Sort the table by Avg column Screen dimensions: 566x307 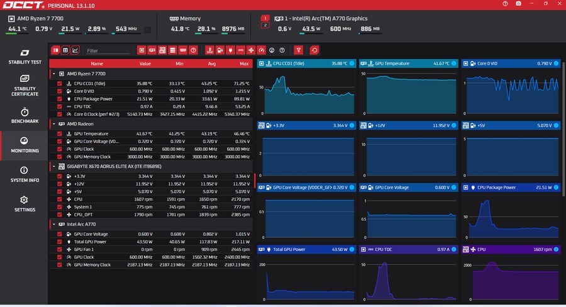coord(211,64)
